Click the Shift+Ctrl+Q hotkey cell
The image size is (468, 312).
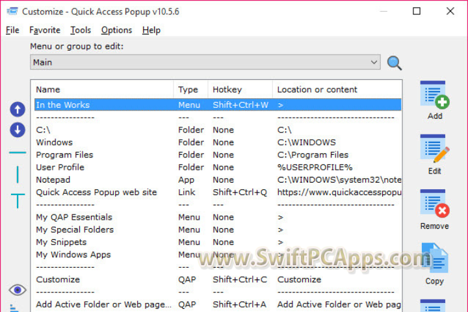click(x=240, y=192)
